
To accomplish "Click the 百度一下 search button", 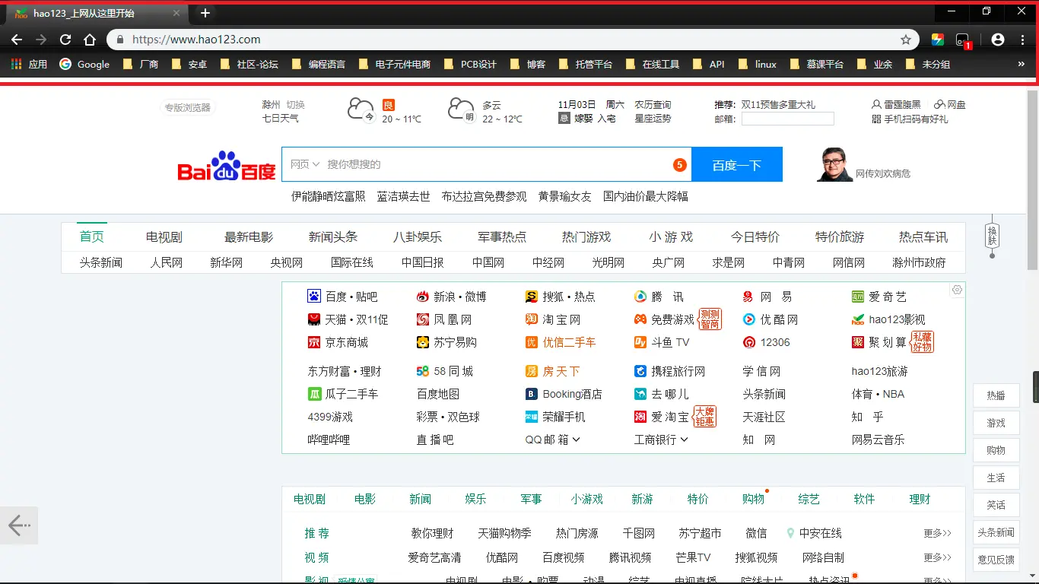I will (736, 164).
